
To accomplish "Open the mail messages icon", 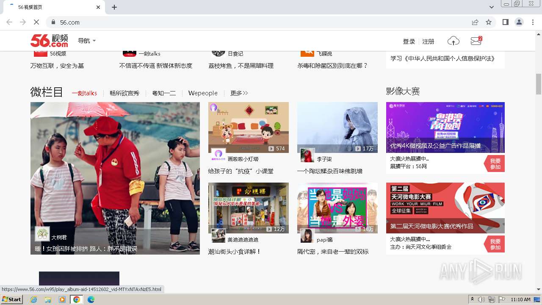I will (x=476, y=41).
